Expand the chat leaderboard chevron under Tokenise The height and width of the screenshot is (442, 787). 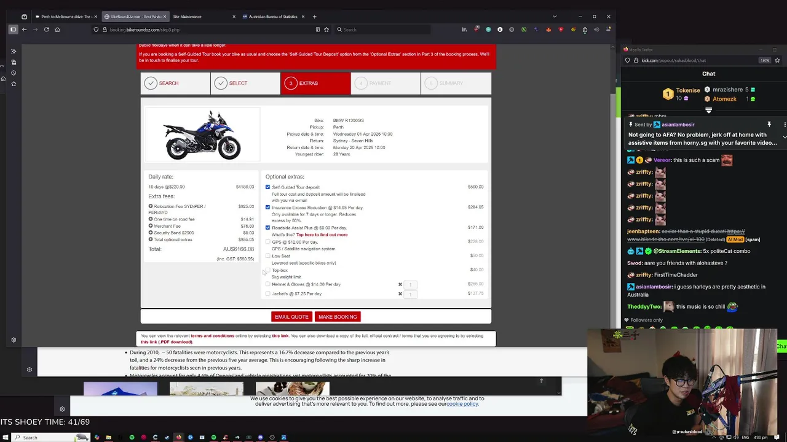(708, 110)
